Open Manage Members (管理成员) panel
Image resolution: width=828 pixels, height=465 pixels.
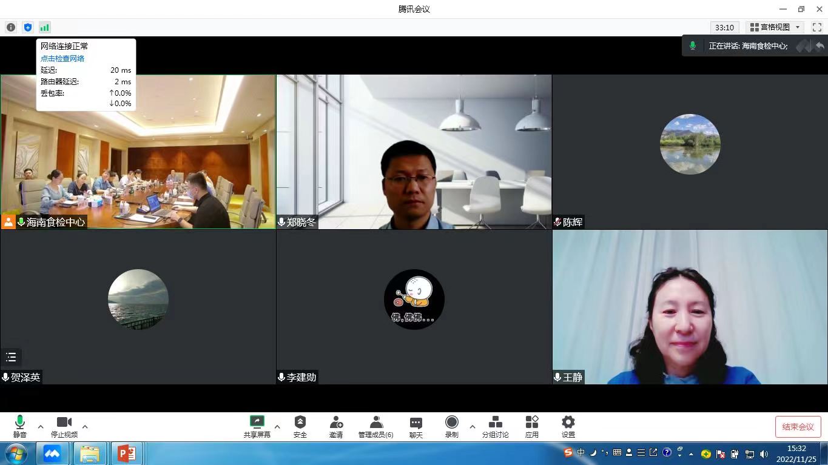coord(375,427)
